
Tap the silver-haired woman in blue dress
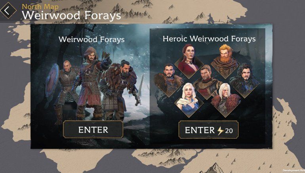coord(189,100)
